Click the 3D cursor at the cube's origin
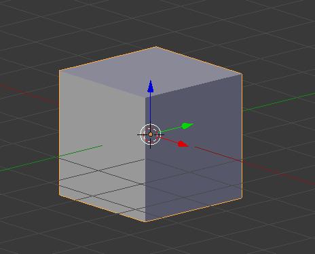Screen dimensions: 315x254 [151, 134]
